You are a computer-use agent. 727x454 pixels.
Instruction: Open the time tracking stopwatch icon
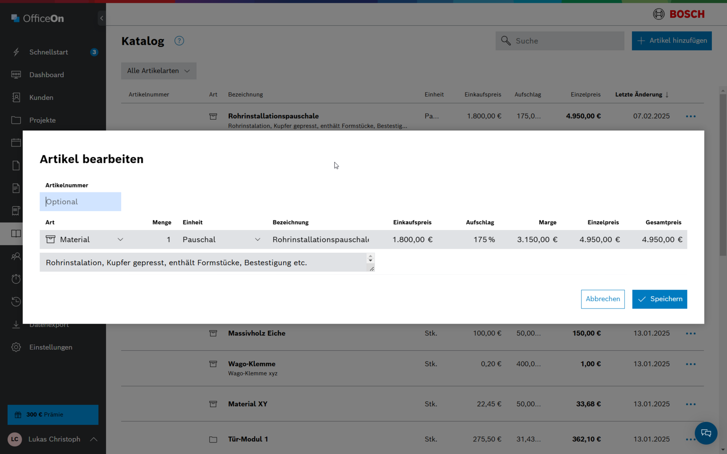tap(16, 279)
